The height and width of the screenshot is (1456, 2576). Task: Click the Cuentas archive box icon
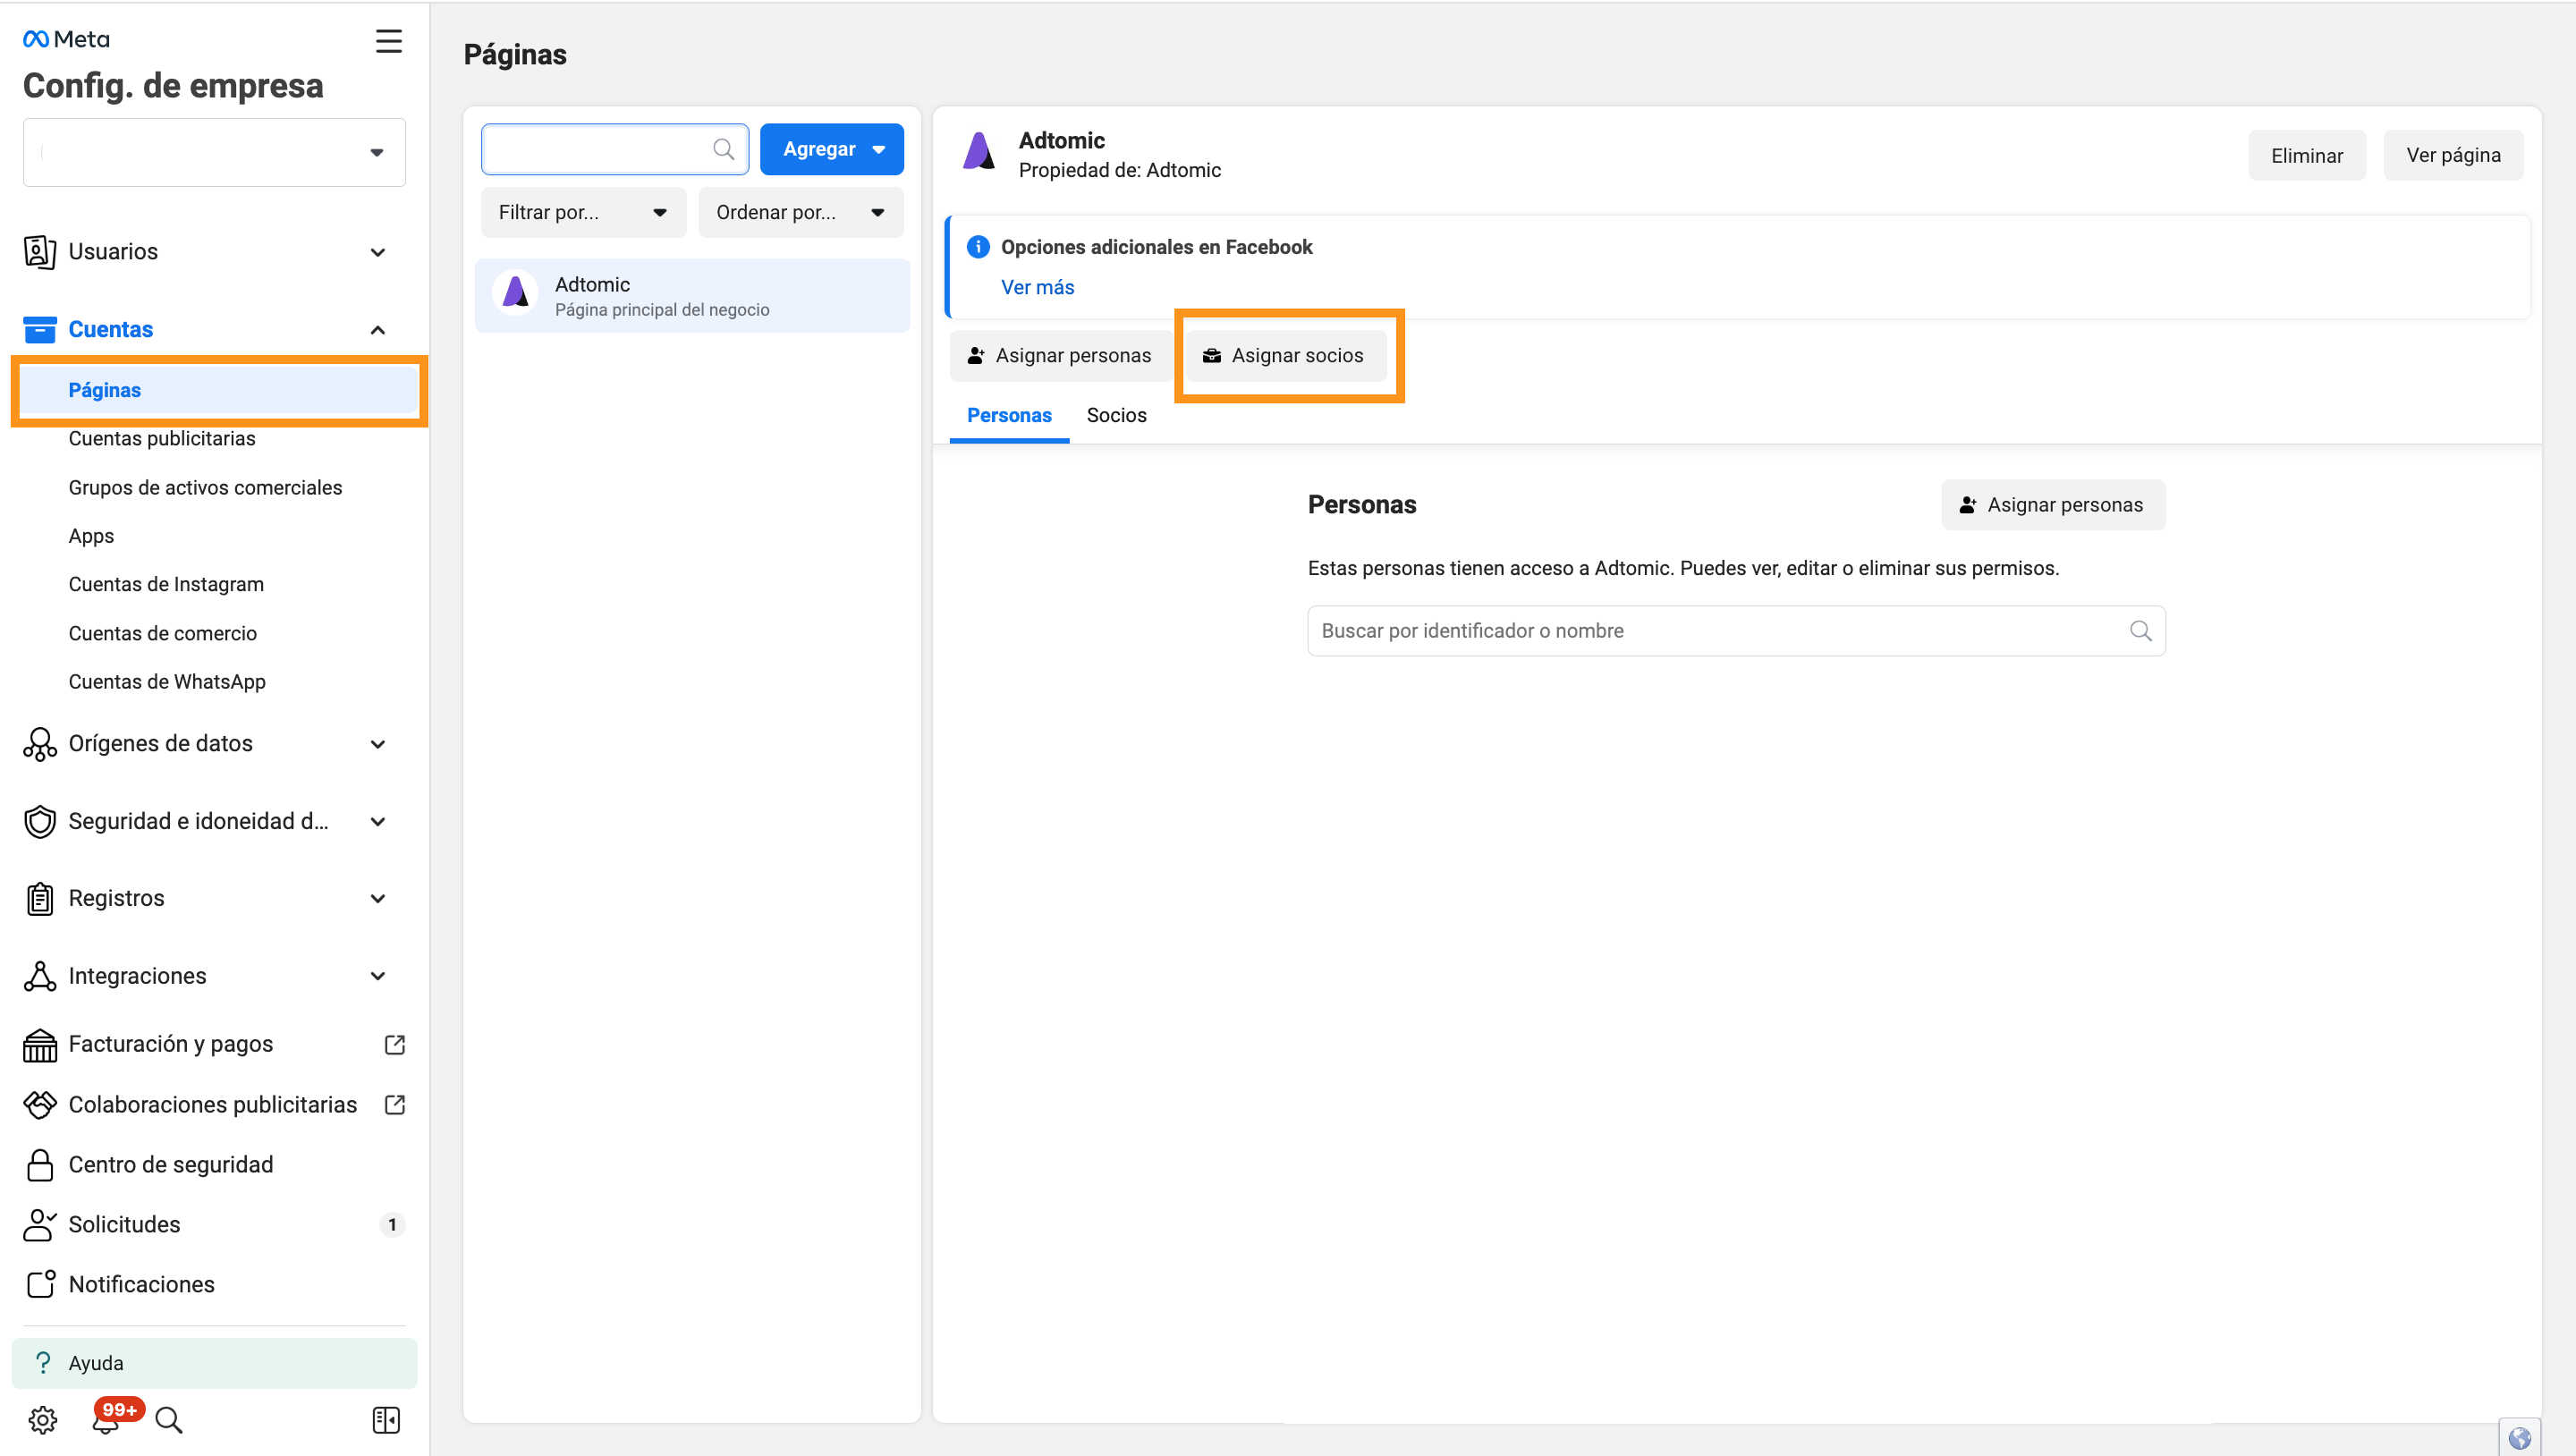point(39,329)
